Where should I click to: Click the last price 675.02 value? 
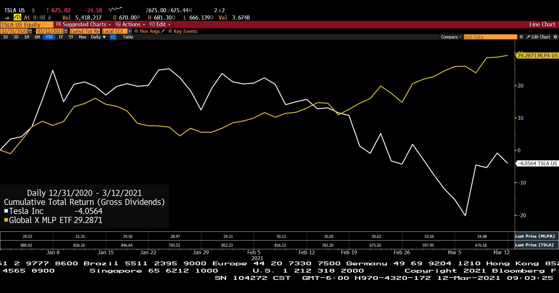(61, 10)
